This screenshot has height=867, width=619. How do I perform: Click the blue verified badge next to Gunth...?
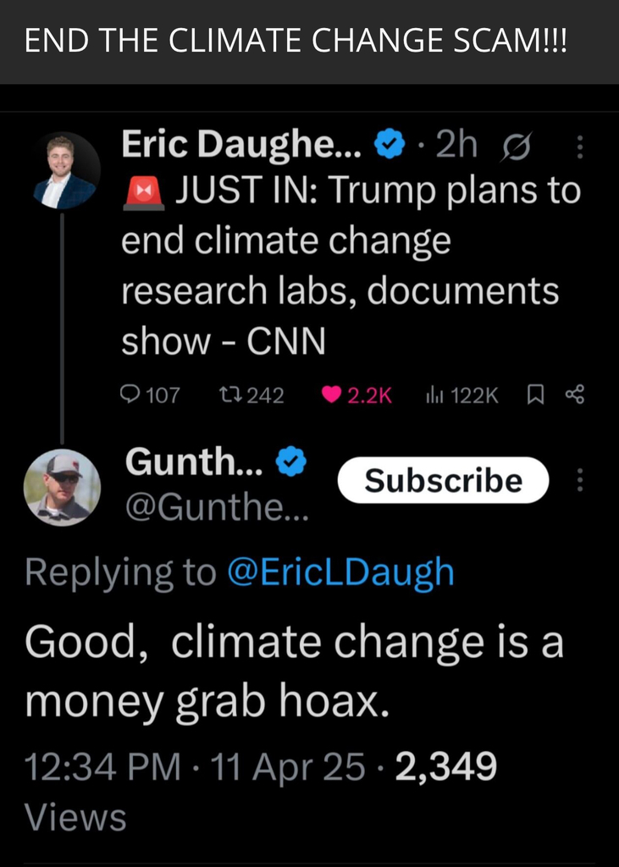(292, 462)
